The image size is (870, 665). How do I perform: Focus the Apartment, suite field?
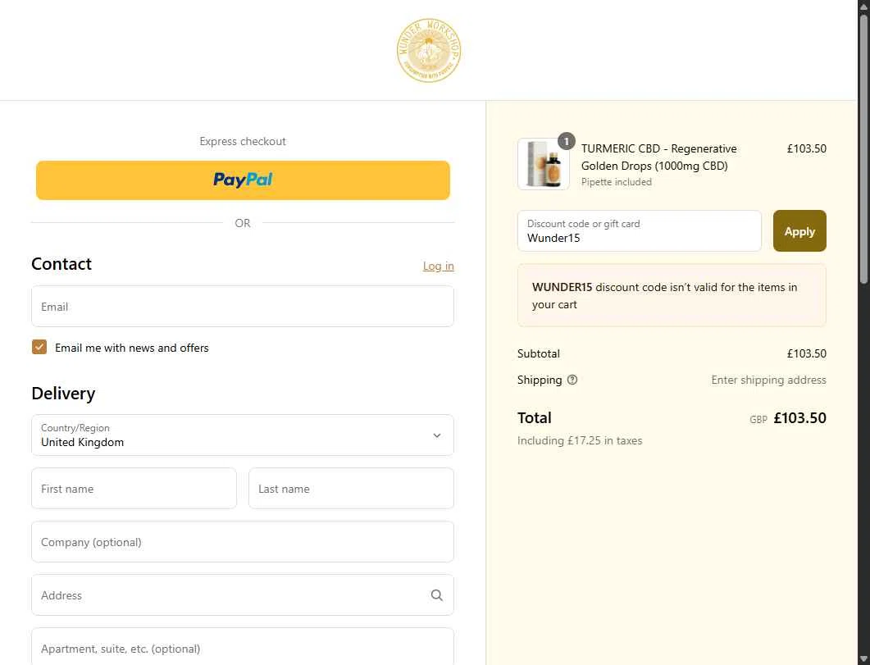click(x=243, y=647)
